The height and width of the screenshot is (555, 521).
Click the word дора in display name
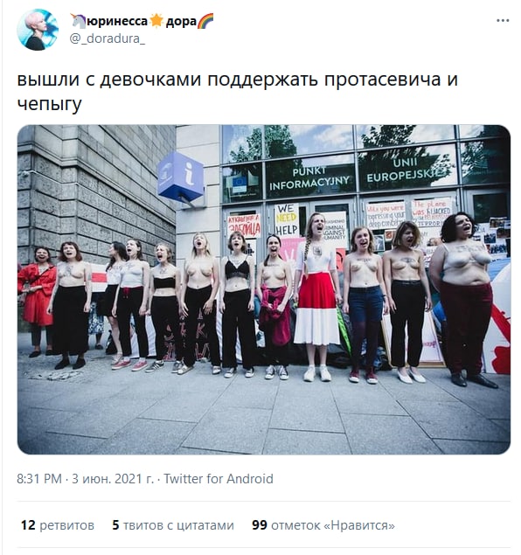pyautogui.click(x=181, y=22)
